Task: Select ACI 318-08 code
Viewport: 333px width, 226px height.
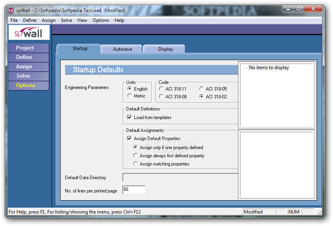Action: point(173,97)
